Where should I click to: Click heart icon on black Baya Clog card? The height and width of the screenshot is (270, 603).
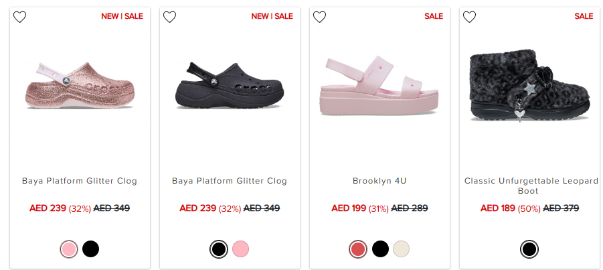click(170, 17)
